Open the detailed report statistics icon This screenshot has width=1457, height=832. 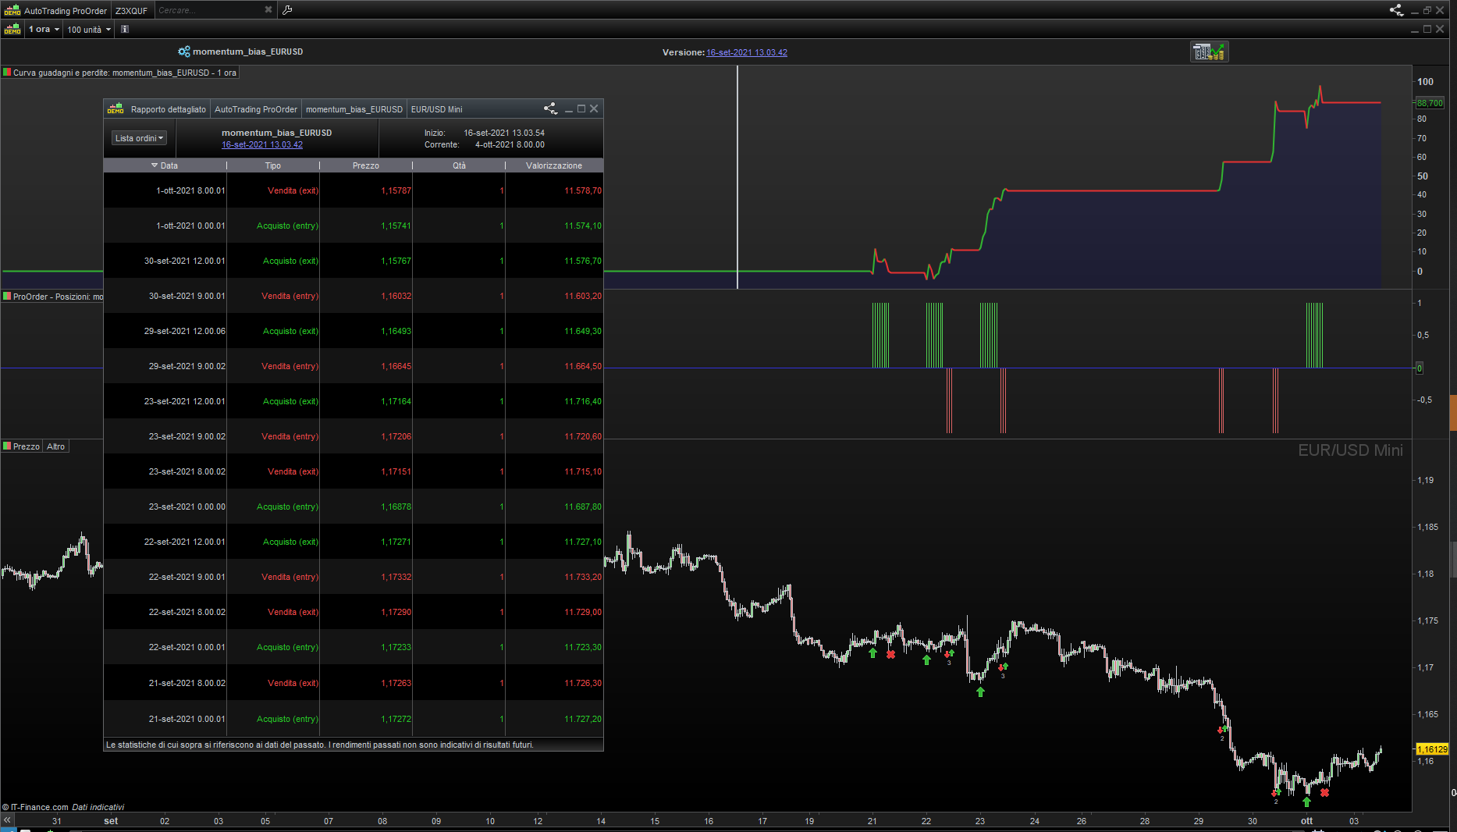[1209, 52]
